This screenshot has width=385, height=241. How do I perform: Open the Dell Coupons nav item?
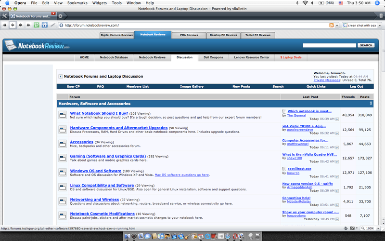(213, 57)
